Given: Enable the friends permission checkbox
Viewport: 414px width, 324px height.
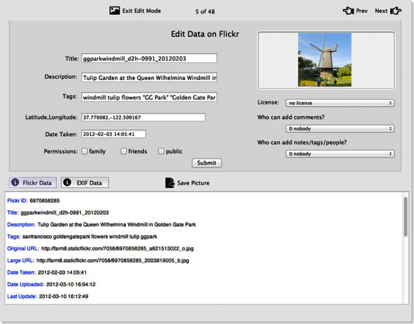Looking at the screenshot, I should pyautogui.click(x=123, y=151).
